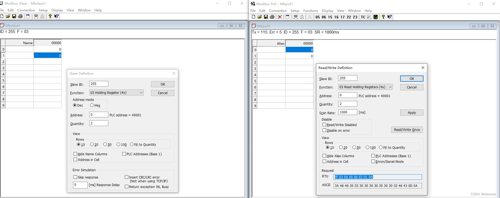Open the read/write definition icon in Modbus Poll toolbar
500x198 pixels.
(x=288, y=17)
